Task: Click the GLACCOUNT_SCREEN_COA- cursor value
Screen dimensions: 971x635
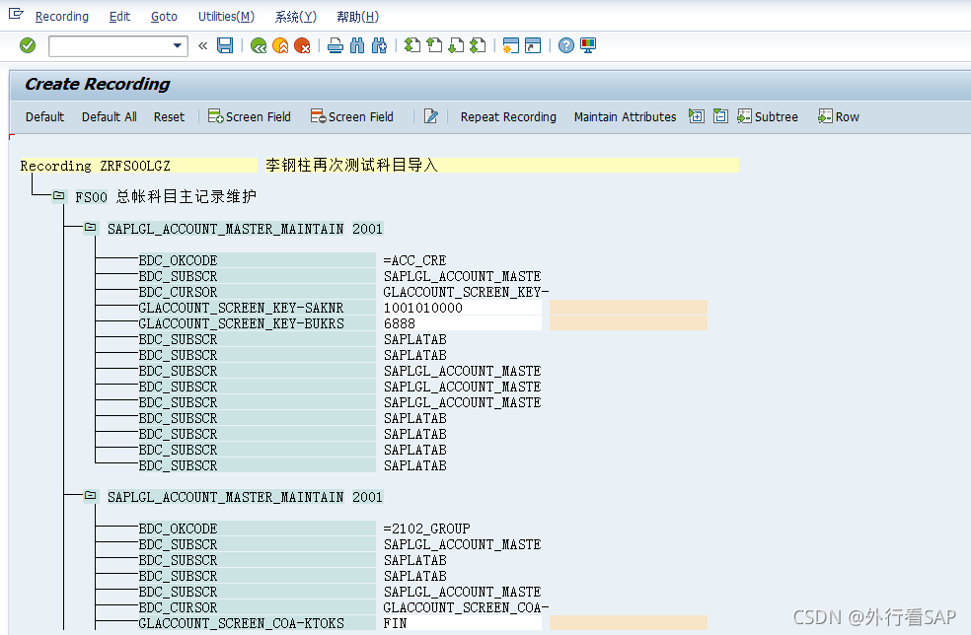Action: pos(466,607)
